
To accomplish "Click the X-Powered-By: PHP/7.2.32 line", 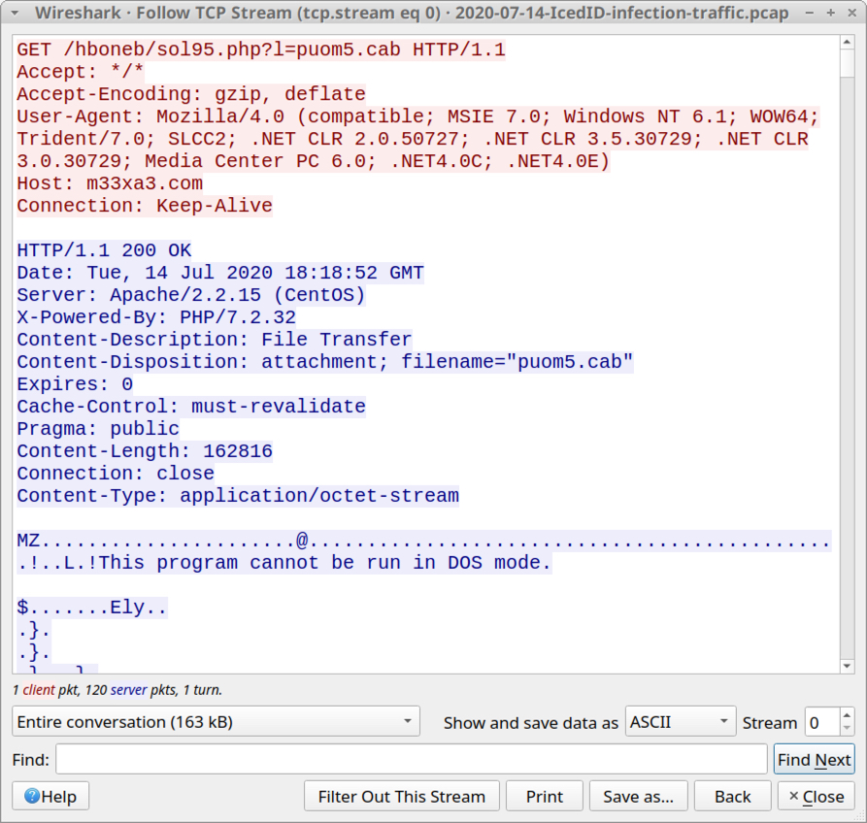I will point(156,317).
